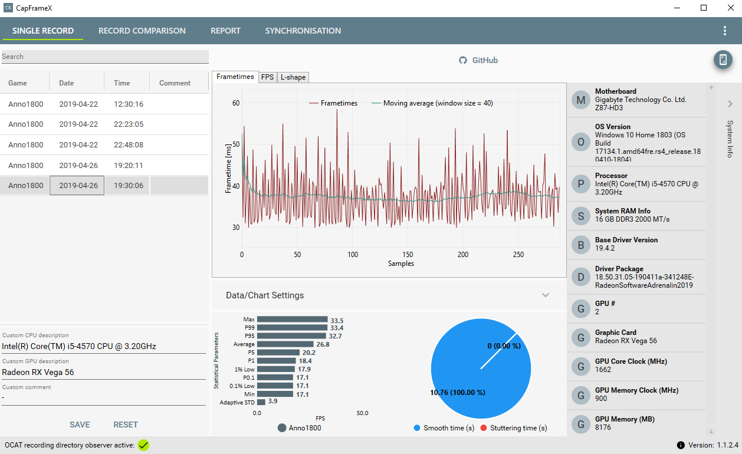This screenshot has height=454, width=742.
Task: Click the Graphic Card 'G' avatar icon
Action: 581,337
